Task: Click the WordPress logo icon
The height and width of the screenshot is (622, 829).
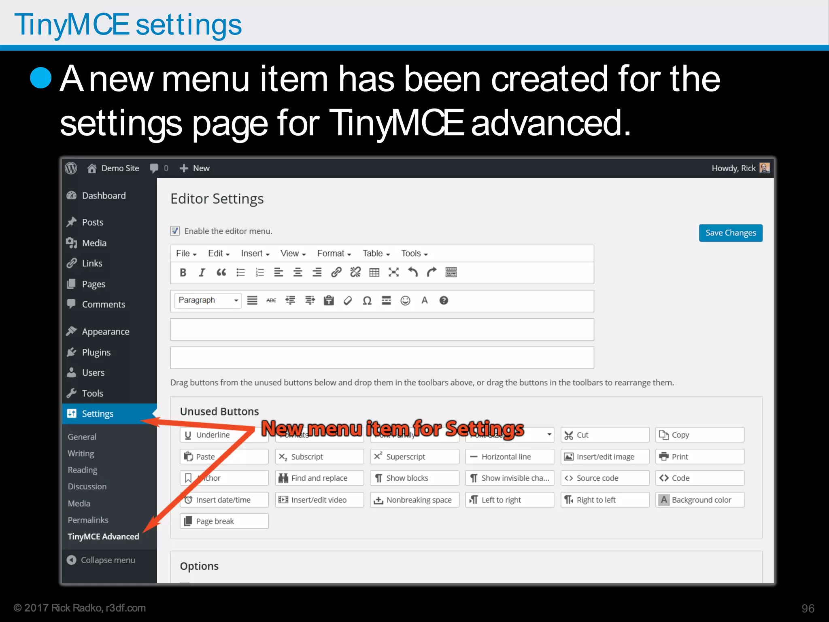Action: [x=71, y=168]
